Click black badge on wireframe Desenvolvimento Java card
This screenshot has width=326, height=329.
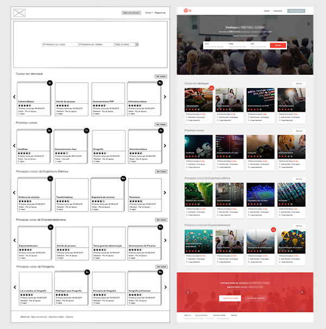tap(86, 131)
